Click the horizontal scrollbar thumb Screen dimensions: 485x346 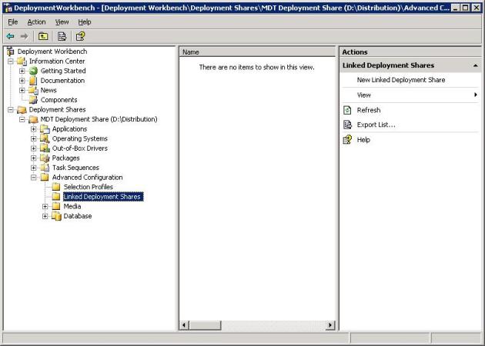pyautogui.click(x=205, y=325)
